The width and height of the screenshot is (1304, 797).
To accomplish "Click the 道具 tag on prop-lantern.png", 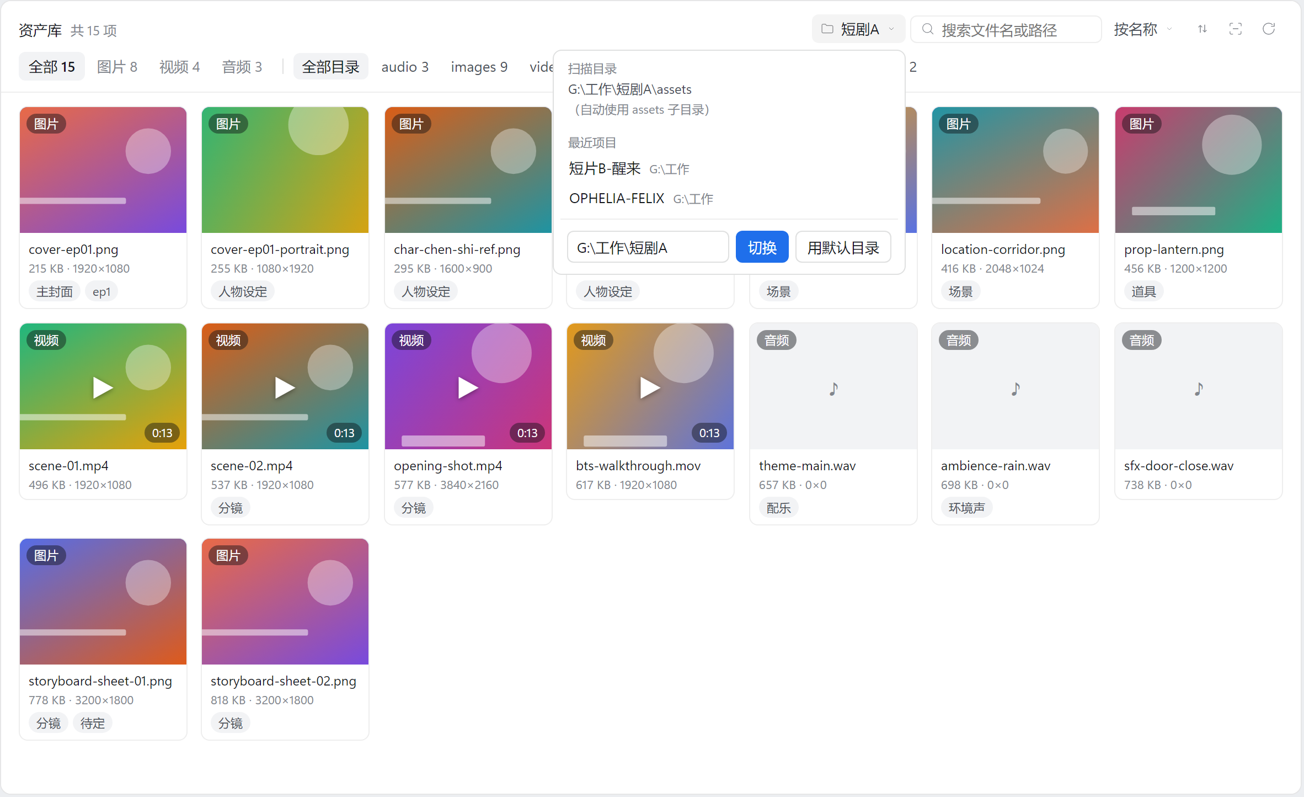I will point(1143,291).
